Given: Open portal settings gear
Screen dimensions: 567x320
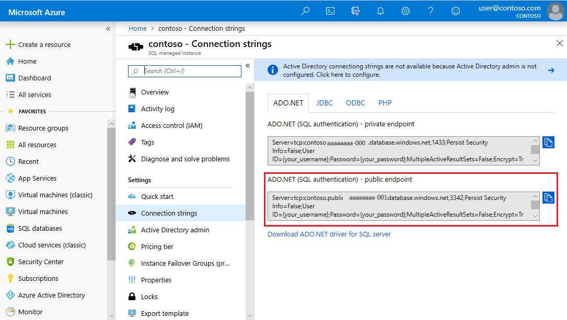Looking at the screenshot, I should pyautogui.click(x=406, y=11).
